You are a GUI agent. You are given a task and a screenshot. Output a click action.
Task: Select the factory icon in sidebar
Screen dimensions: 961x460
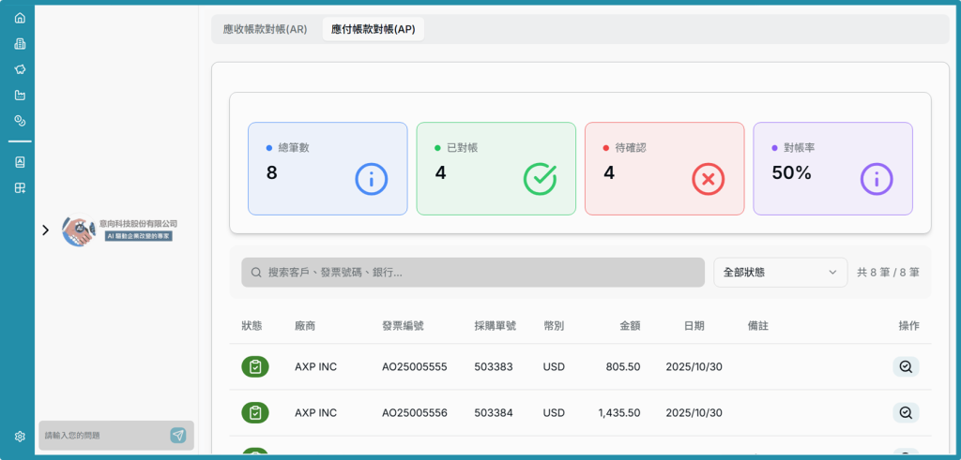(x=20, y=95)
